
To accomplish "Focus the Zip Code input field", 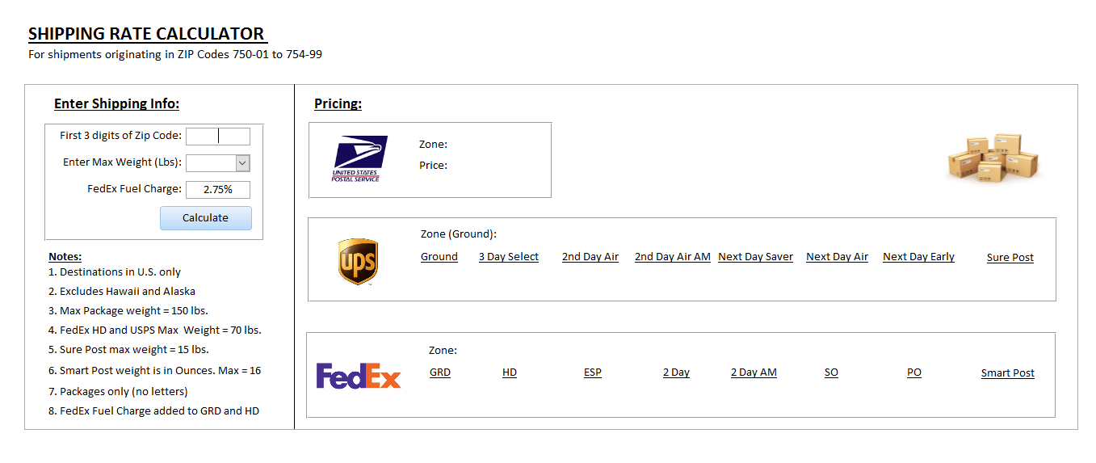I will [x=218, y=136].
